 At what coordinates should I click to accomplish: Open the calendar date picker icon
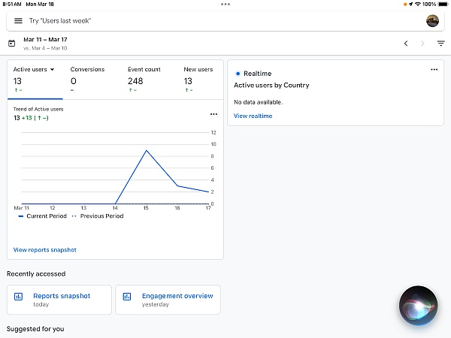11,44
